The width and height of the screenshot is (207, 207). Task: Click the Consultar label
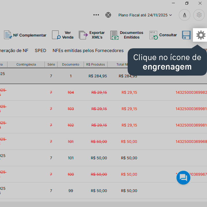[x=168, y=35]
